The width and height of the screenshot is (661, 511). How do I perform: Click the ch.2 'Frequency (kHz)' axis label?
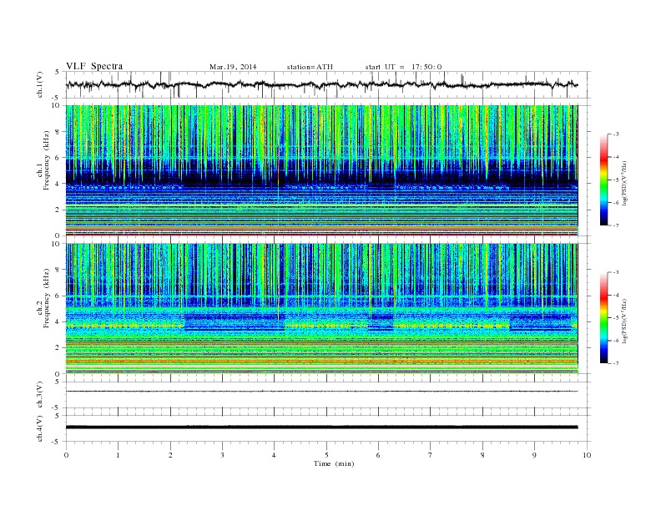click(x=47, y=298)
